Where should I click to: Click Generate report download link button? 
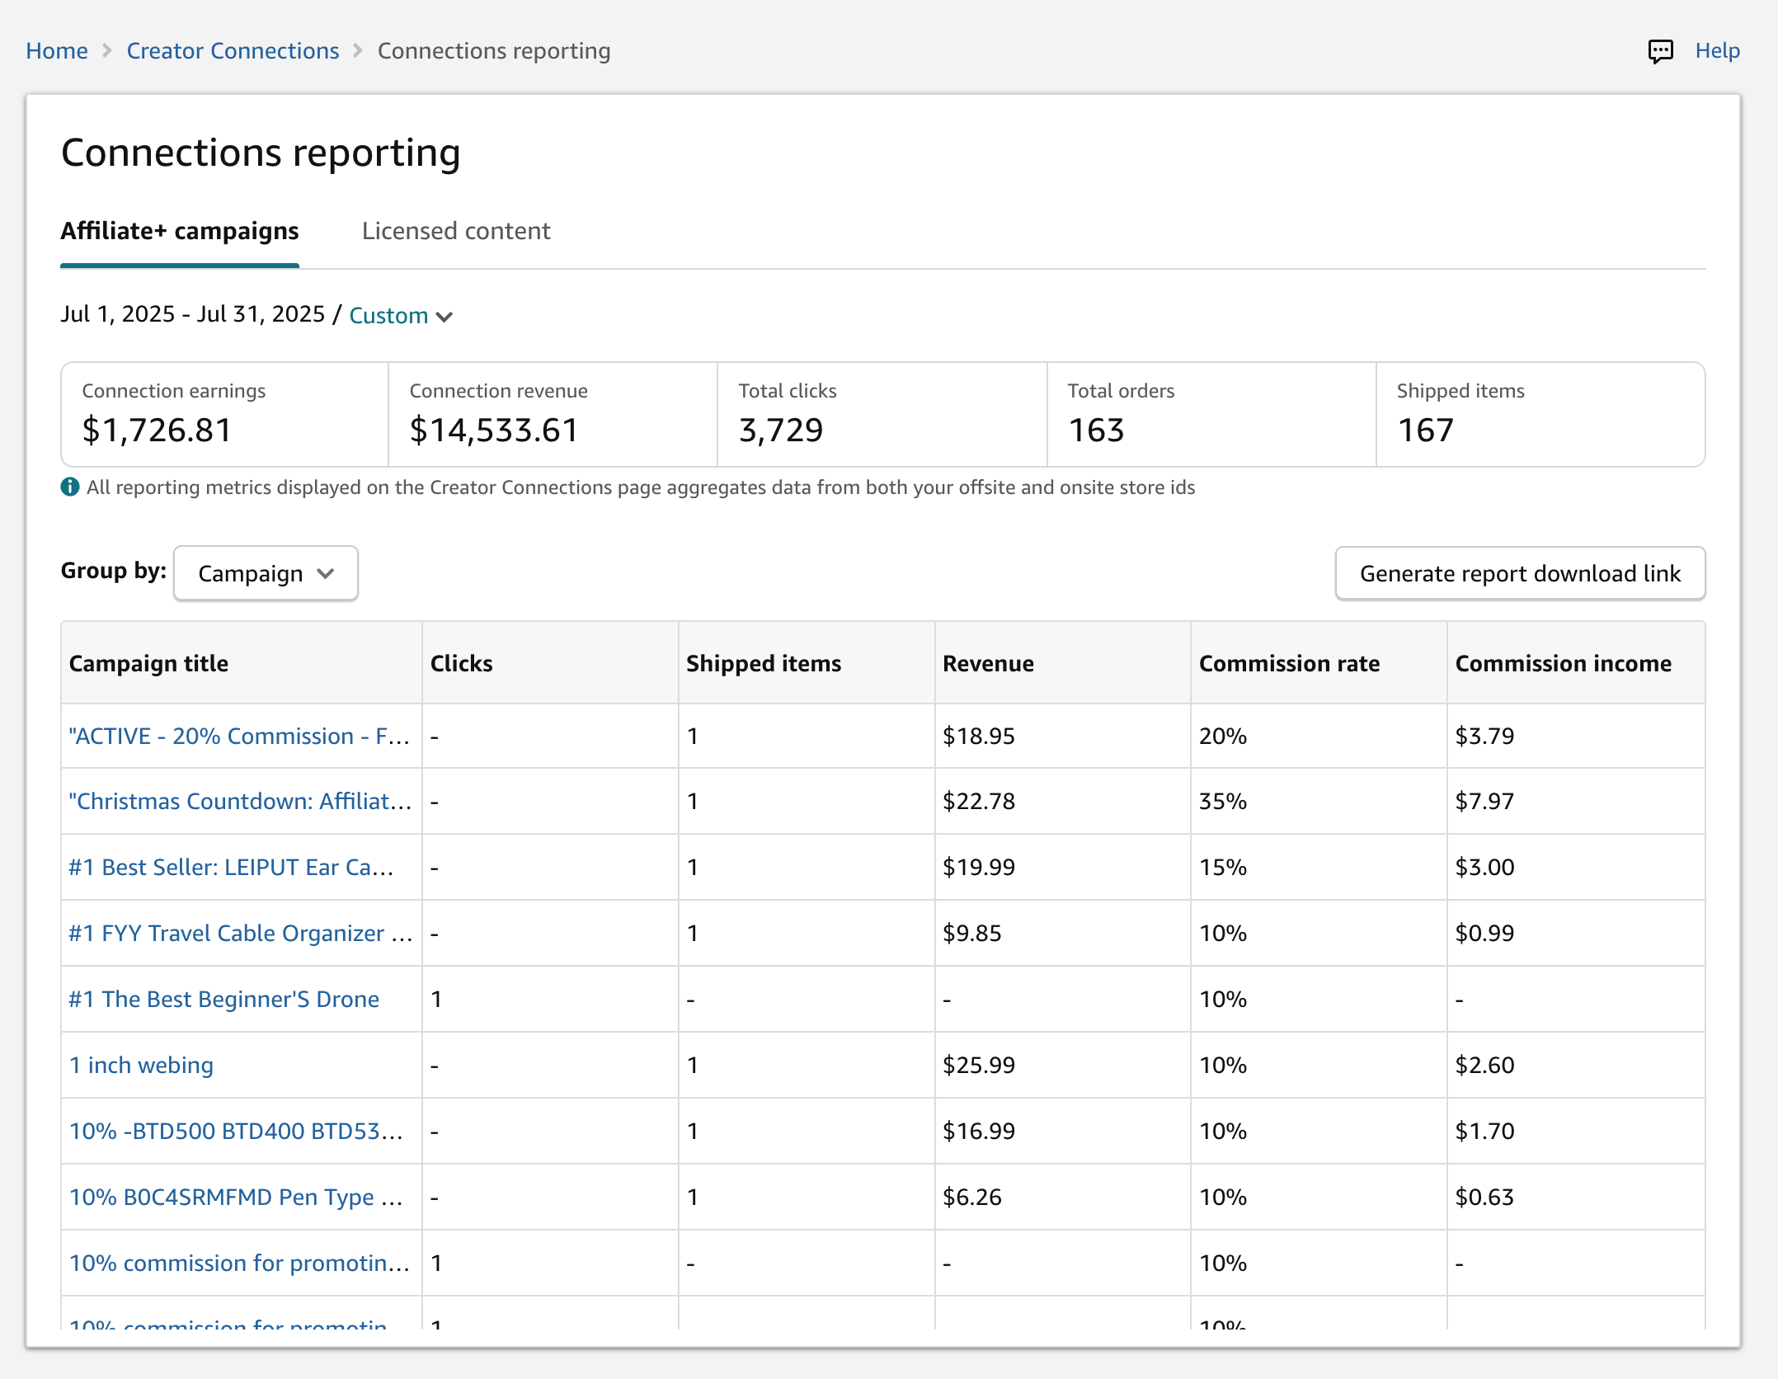(x=1519, y=573)
